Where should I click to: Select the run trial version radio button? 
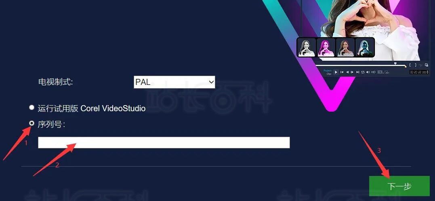click(32, 108)
